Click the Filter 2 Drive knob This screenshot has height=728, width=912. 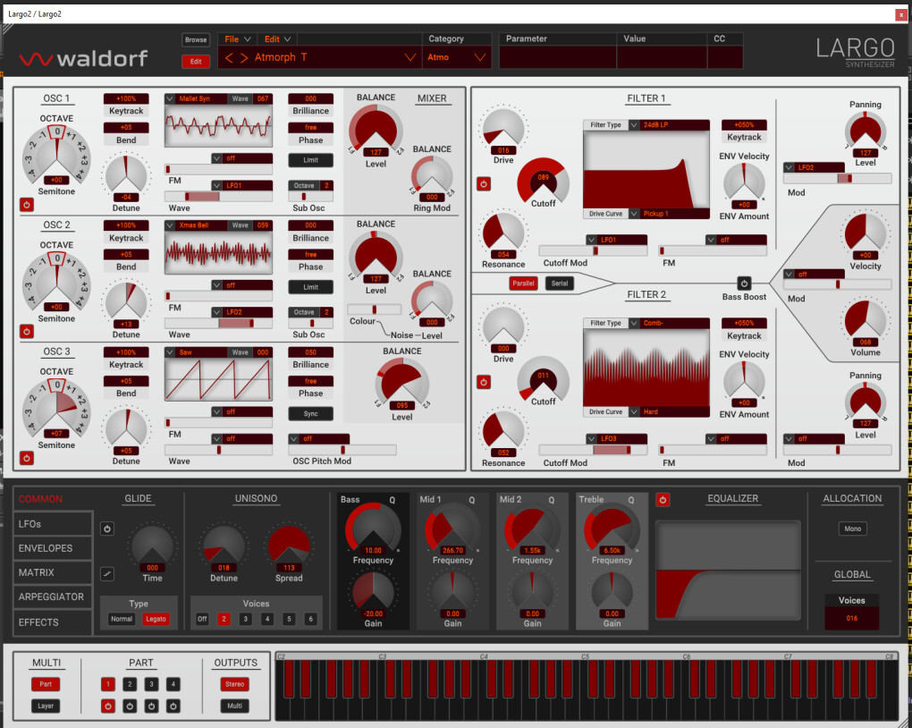tap(503, 327)
